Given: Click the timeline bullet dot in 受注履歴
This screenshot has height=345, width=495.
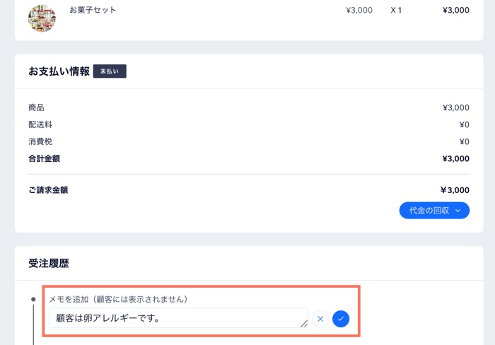Looking at the screenshot, I should (x=33, y=299).
